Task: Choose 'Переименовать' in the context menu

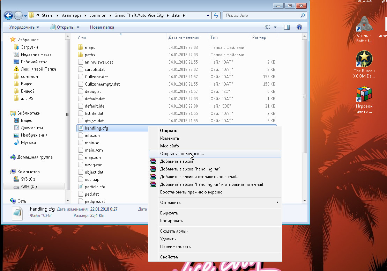Action: point(215,246)
